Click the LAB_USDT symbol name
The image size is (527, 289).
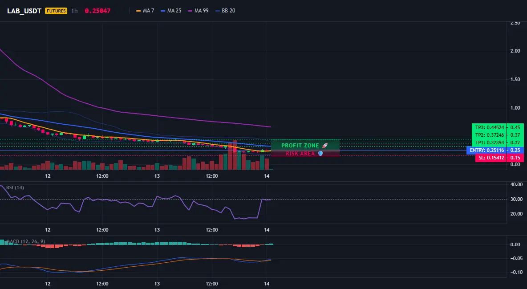pos(24,11)
